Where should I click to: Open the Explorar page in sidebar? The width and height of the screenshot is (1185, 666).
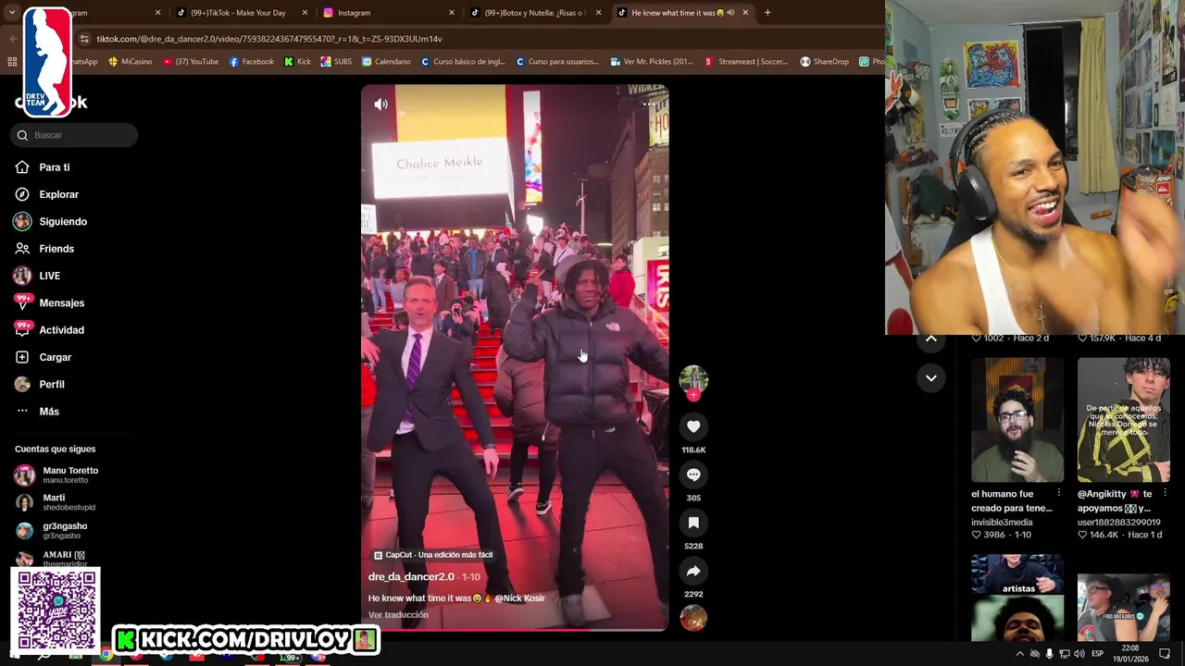pos(58,194)
